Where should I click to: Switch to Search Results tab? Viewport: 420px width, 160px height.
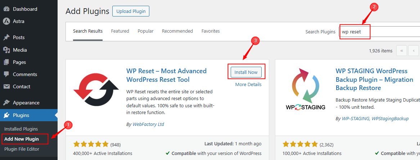tap(88, 31)
